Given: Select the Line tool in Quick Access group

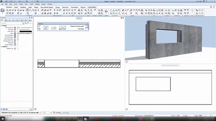Looking at the screenshot, I should [x=111, y=10].
